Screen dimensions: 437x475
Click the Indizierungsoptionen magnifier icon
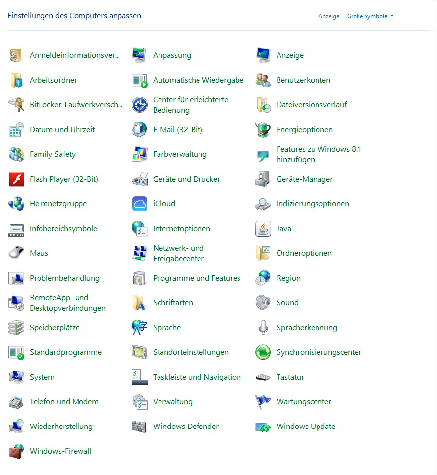[x=263, y=204]
